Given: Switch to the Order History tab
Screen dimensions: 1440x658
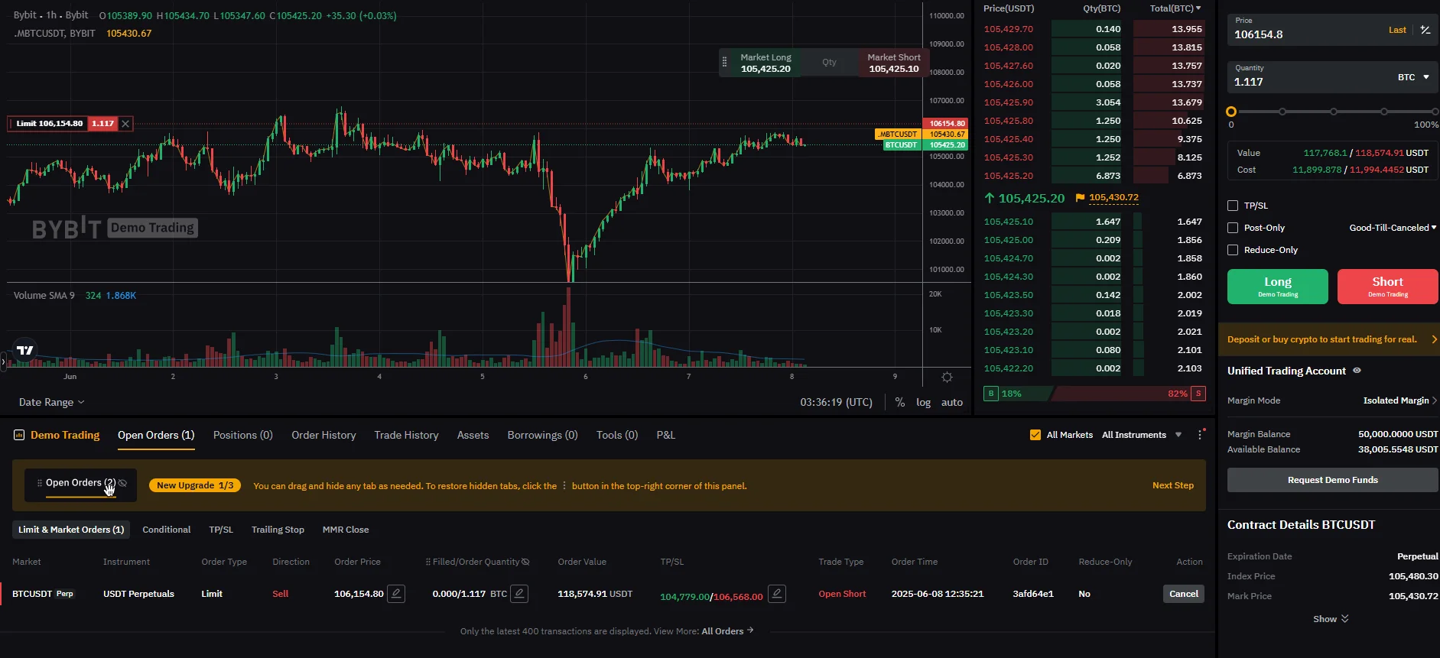Looking at the screenshot, I should 323,435.
